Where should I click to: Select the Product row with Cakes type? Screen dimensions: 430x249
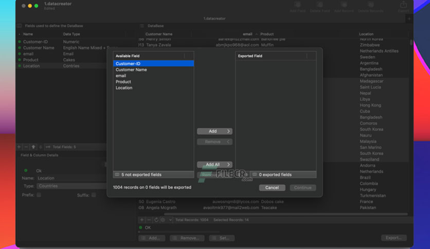[x=62, y=60]
